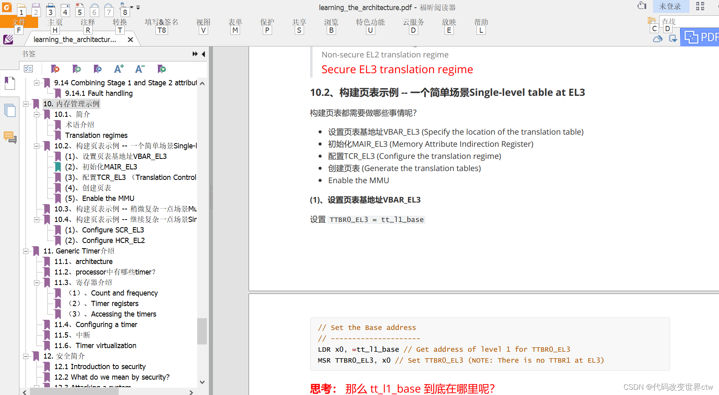Click the blue PDF merge banner button

700,37
